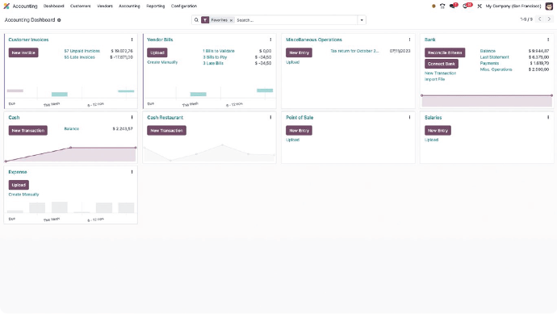Click the Search input field

[295, 20]
